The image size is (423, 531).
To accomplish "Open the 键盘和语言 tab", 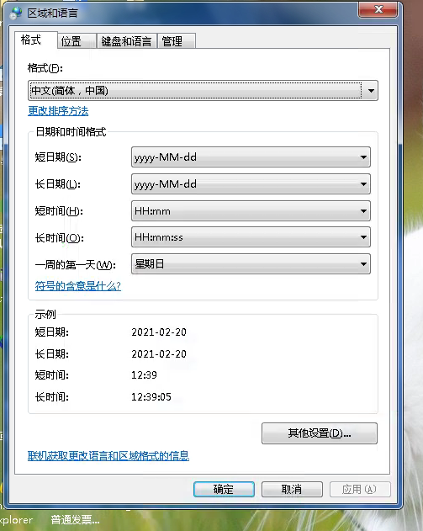I will (x=126, y=41).
